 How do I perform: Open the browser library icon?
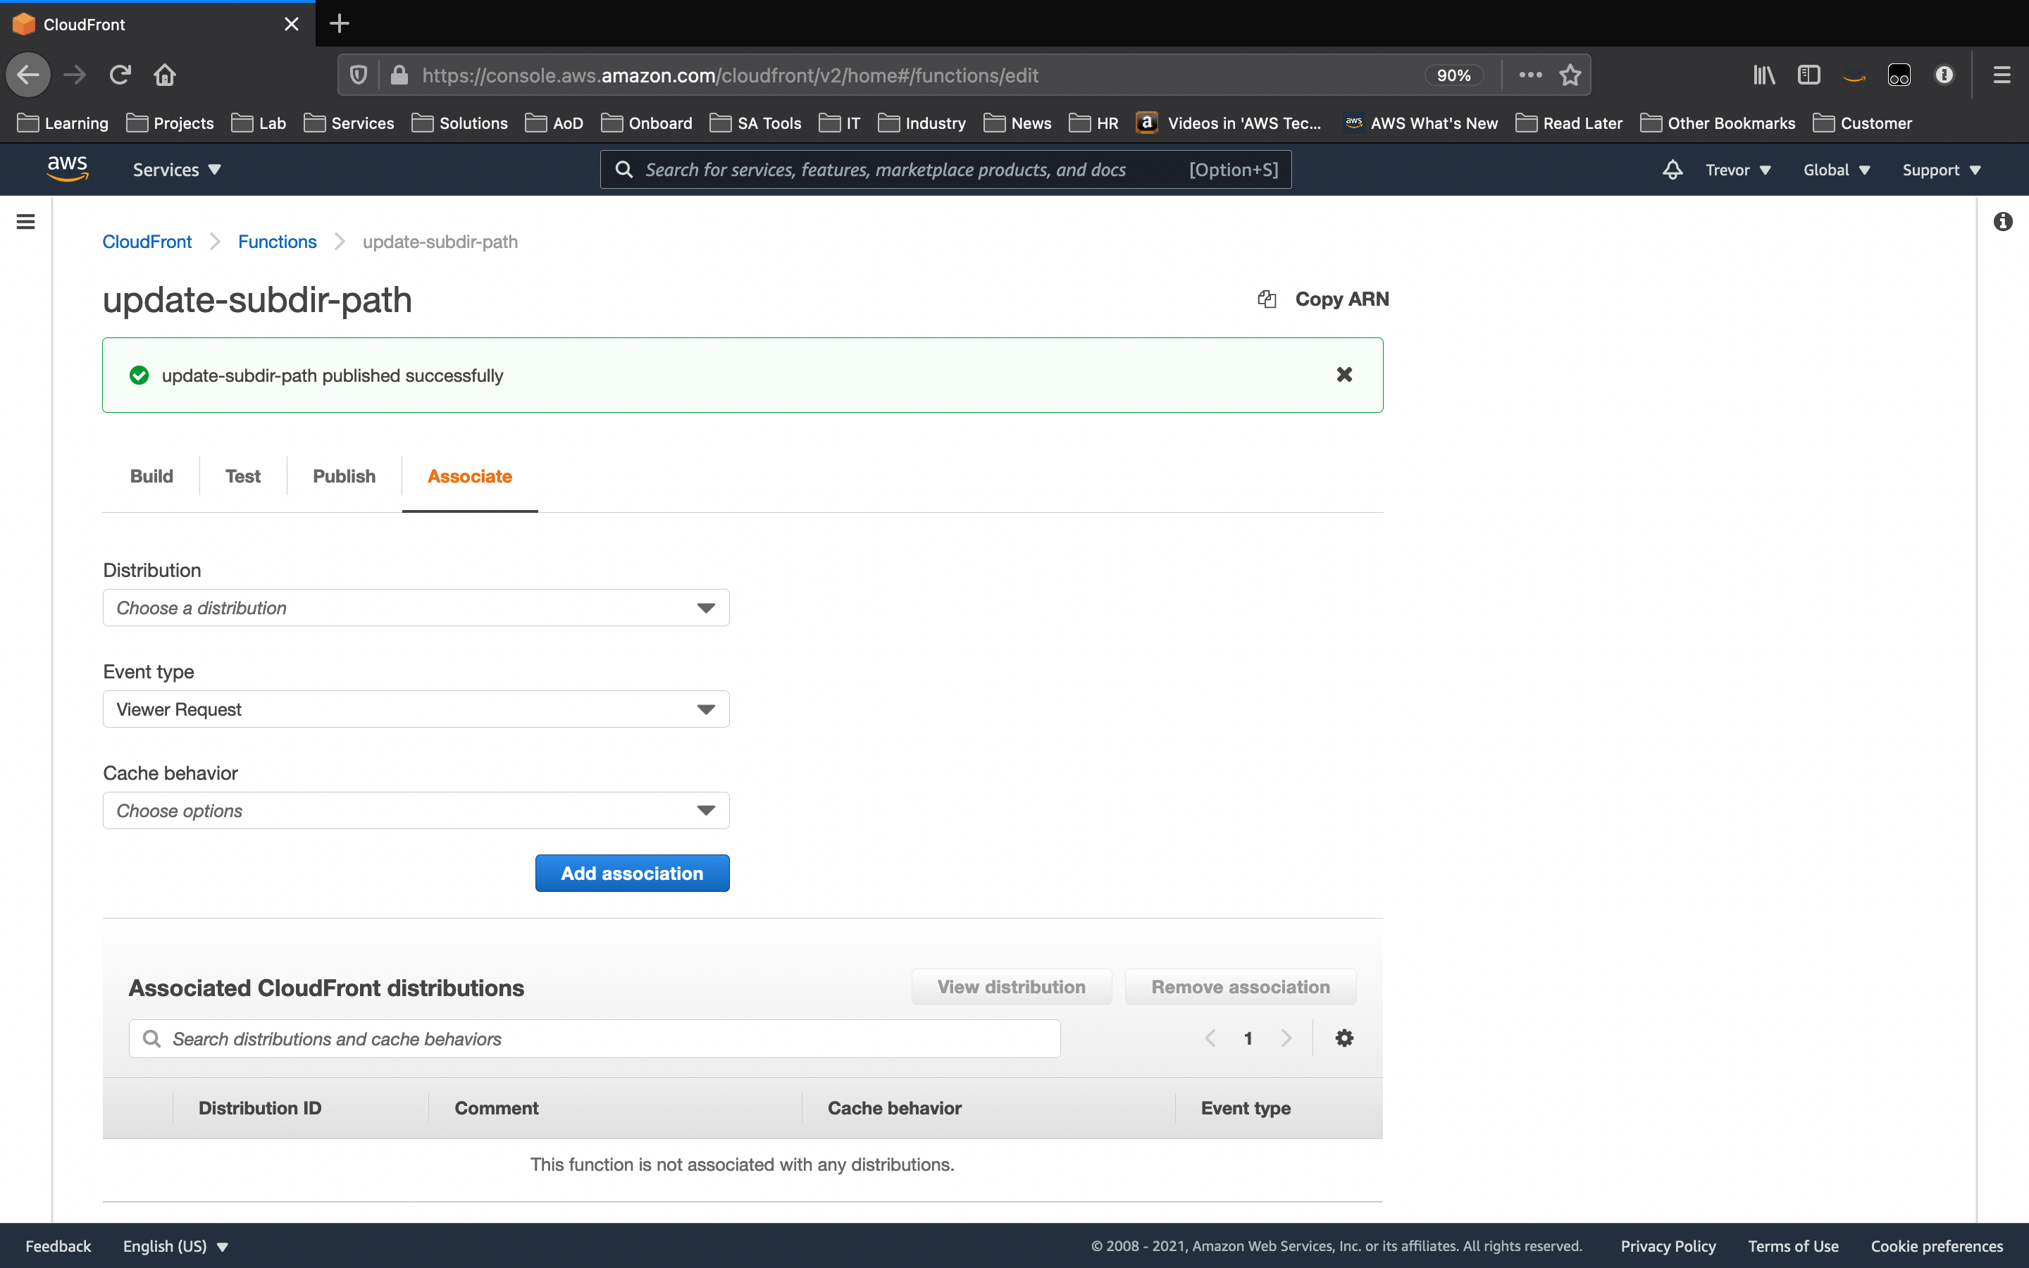click(x=1763, y=75)
